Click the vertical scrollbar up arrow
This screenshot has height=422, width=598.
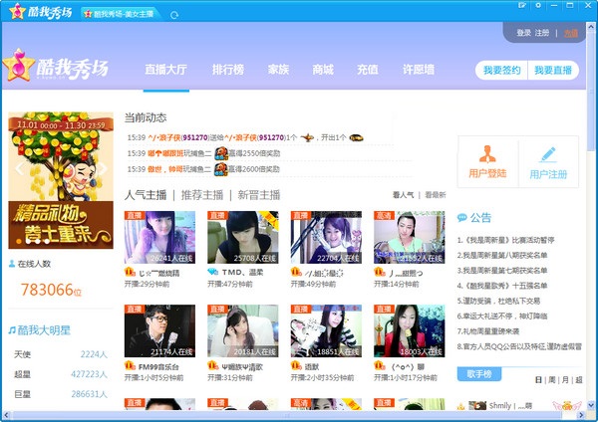click(591, 26)
